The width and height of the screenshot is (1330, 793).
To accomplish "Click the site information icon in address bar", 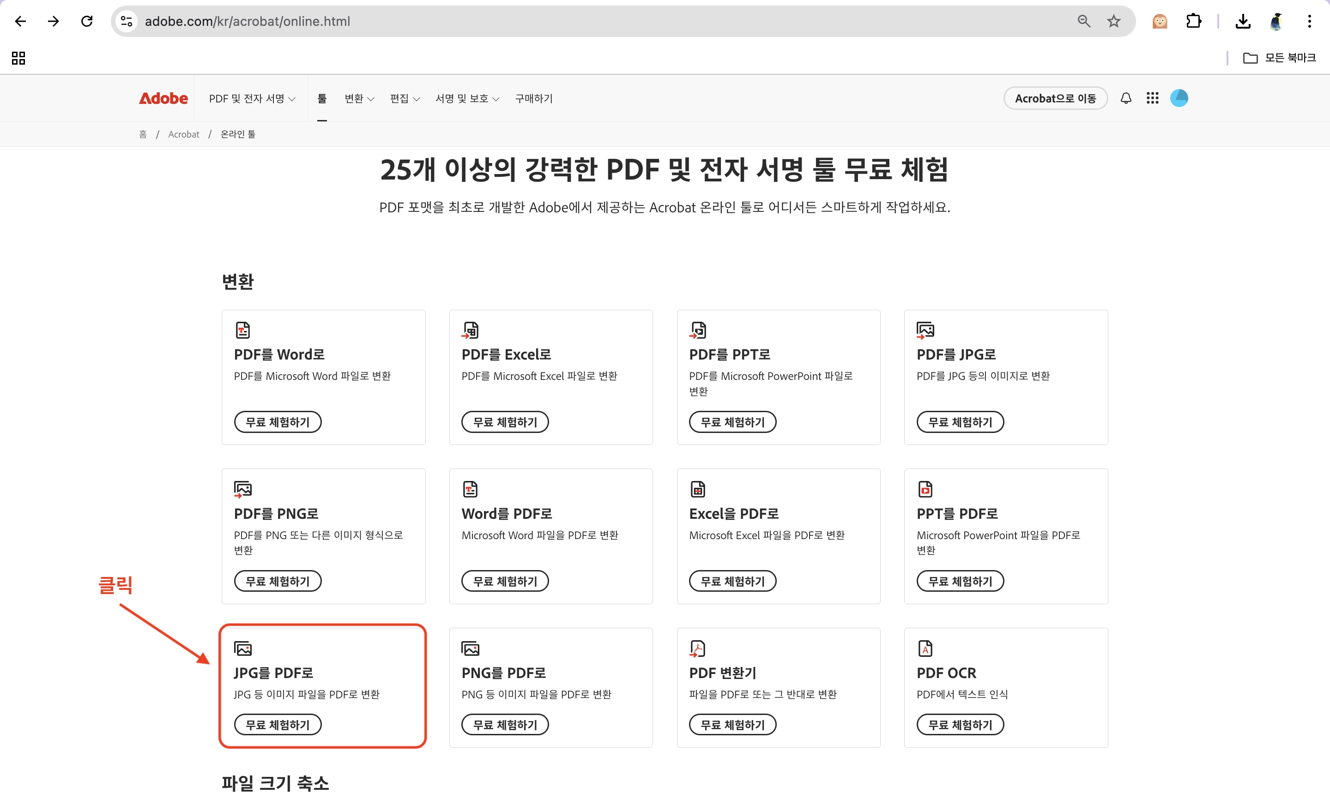I will [x=127, y=21].
